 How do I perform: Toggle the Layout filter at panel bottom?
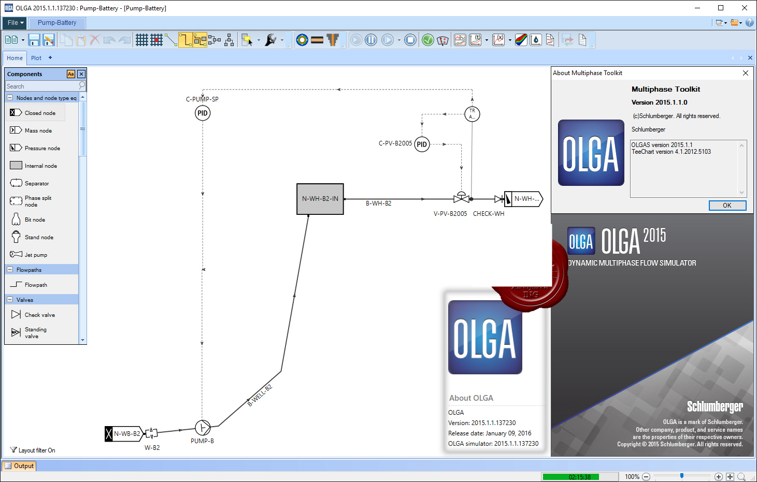33,450
